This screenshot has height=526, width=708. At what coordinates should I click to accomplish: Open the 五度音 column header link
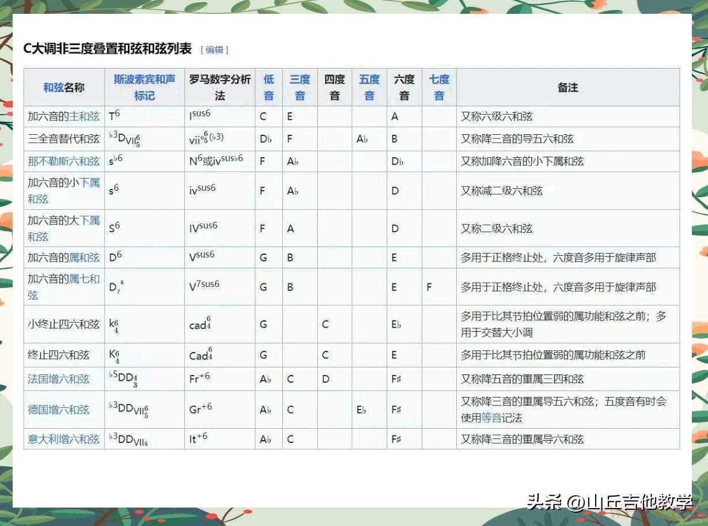click(369, 87)
